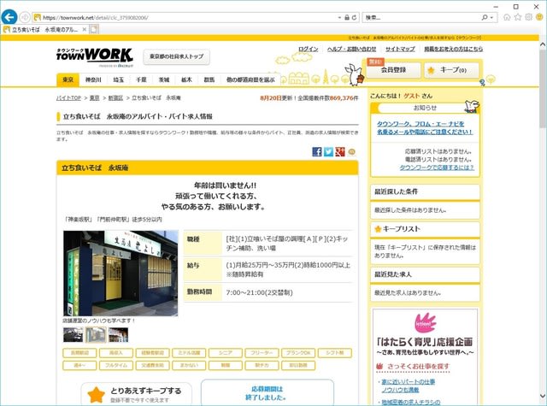Viewport: 547px width, 406px height.
Task: Share the job on Facebook
Action: [317, 151]
